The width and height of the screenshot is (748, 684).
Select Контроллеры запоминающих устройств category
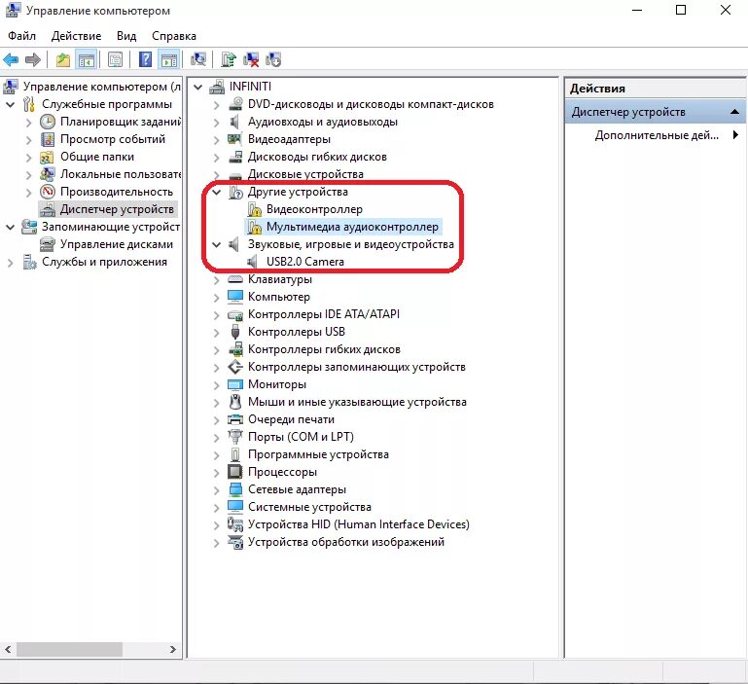click(356, 367)
